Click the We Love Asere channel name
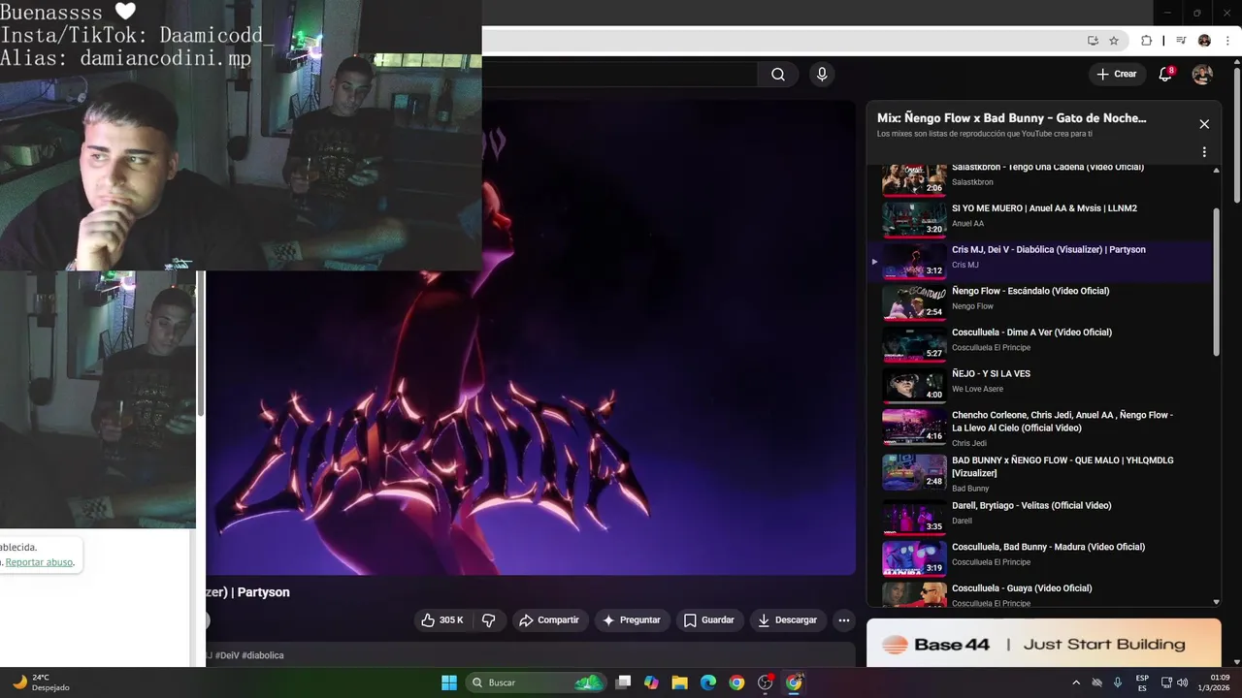The width and height of the screenshot is (1242, 698). click(977, 389)
